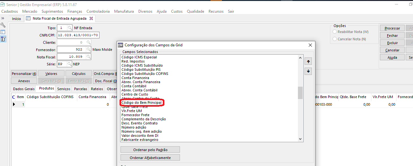Select Código do Bem Principal in list
Viewport: 413px width, 166px height.
coord(141,103)
